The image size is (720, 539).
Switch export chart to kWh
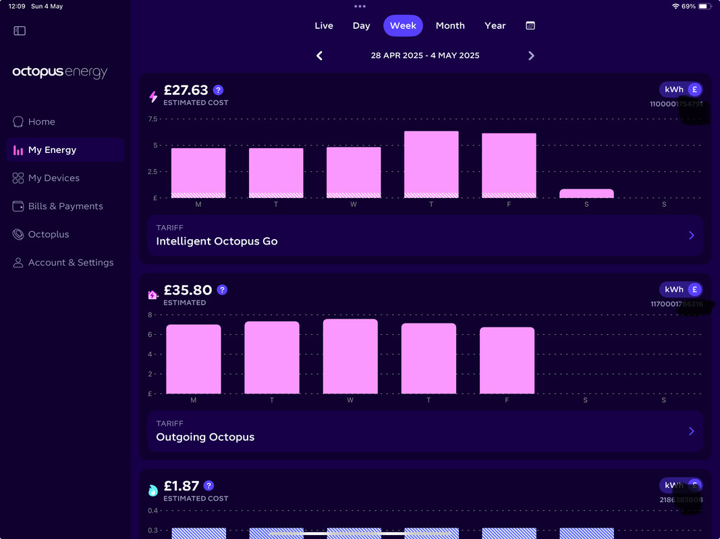pos(673,289)
